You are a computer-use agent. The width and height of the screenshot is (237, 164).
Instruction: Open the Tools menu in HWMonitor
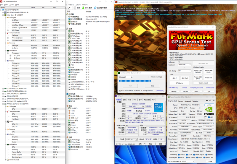[x=12, y=5]
